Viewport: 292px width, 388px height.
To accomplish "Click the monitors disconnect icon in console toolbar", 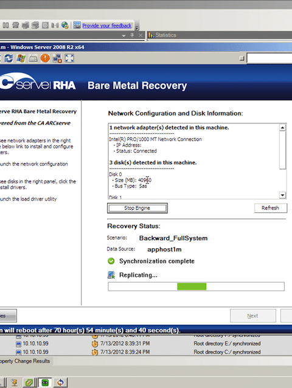I will pos(57,58).
